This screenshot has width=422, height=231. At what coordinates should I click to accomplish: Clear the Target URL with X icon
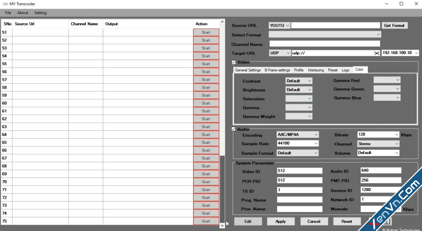377,53
